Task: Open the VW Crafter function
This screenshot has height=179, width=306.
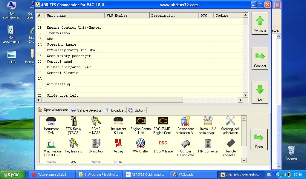Action: tap(141, 146)
